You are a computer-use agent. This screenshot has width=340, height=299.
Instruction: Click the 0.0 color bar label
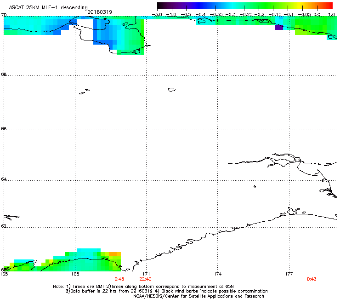tap(317, 15)
